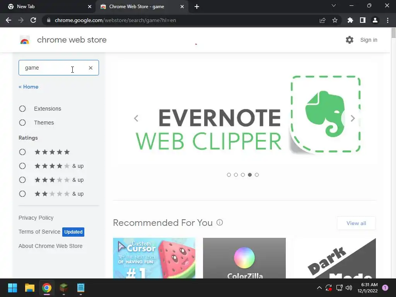Image resolution: width=396 pixels, height=297 pixels.
Task: Click info icon beside Recommended For You
Action: (220, 222)
